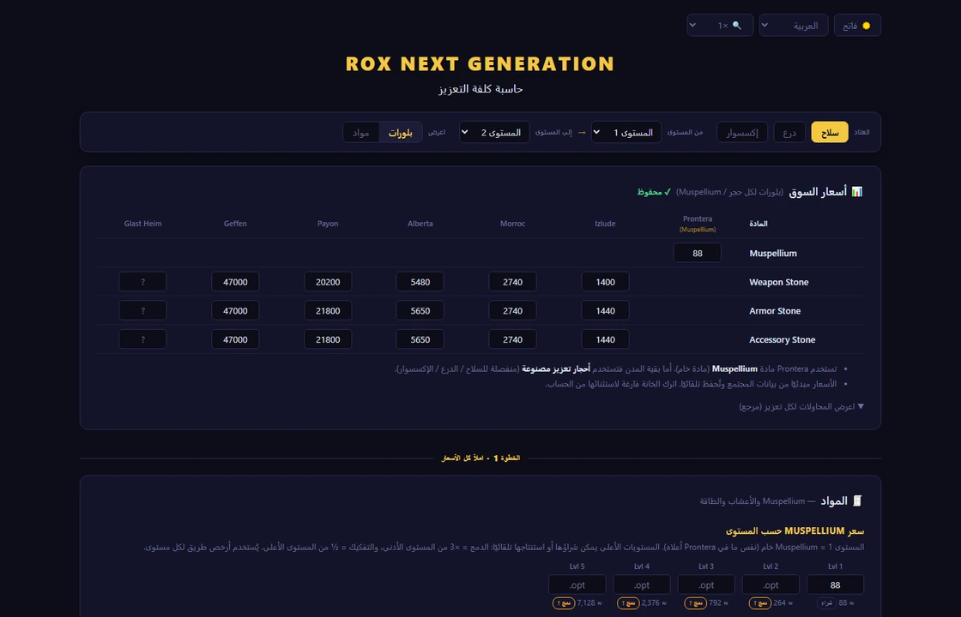Click the دمج badge beside 792
Viewport: 961px width, 617px height.
[696, 603]
